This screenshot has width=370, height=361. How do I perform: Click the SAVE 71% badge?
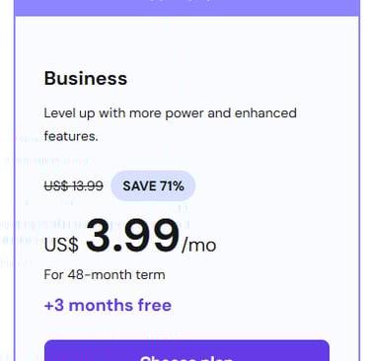click(x=153, y=185)
